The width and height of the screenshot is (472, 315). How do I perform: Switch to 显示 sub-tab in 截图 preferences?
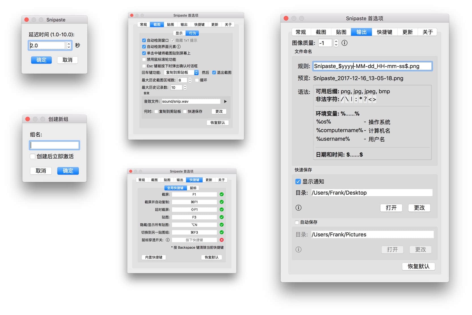(x=179, y=33)
